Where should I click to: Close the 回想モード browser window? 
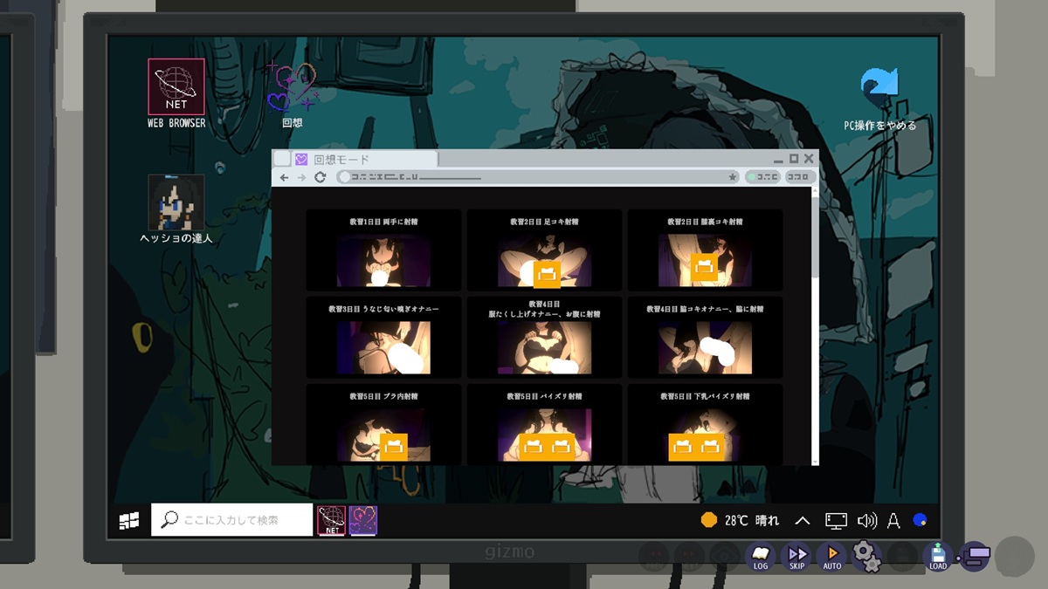(x=809, y=159)
